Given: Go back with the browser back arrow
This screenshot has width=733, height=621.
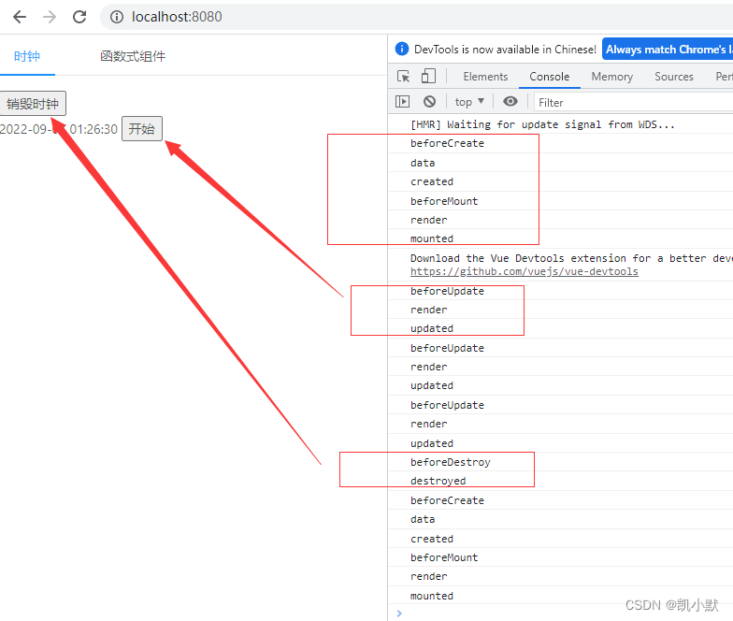Looking at the screenshot, I should pyautogui.click(x=20, y=17).
